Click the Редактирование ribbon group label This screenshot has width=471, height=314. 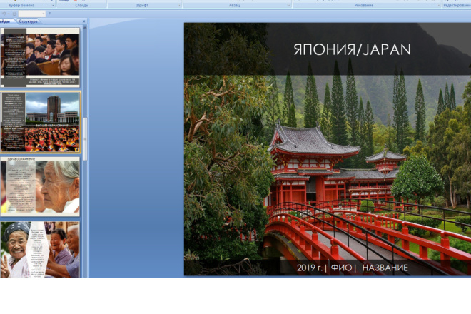click(x=457, y=5)
